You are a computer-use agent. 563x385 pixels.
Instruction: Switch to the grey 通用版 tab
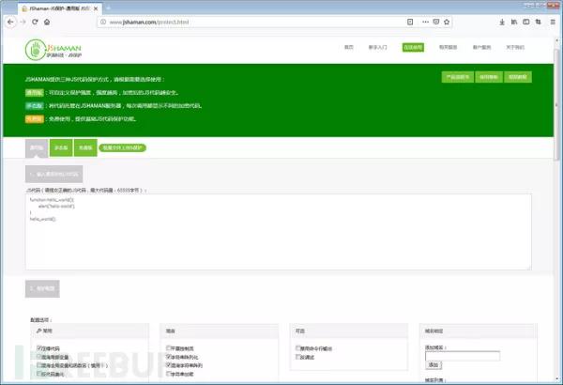(x=37, y=147)
